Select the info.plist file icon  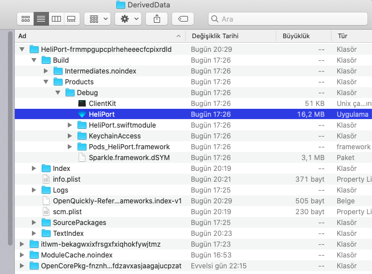pyautogui.click(x=46, y=179)
